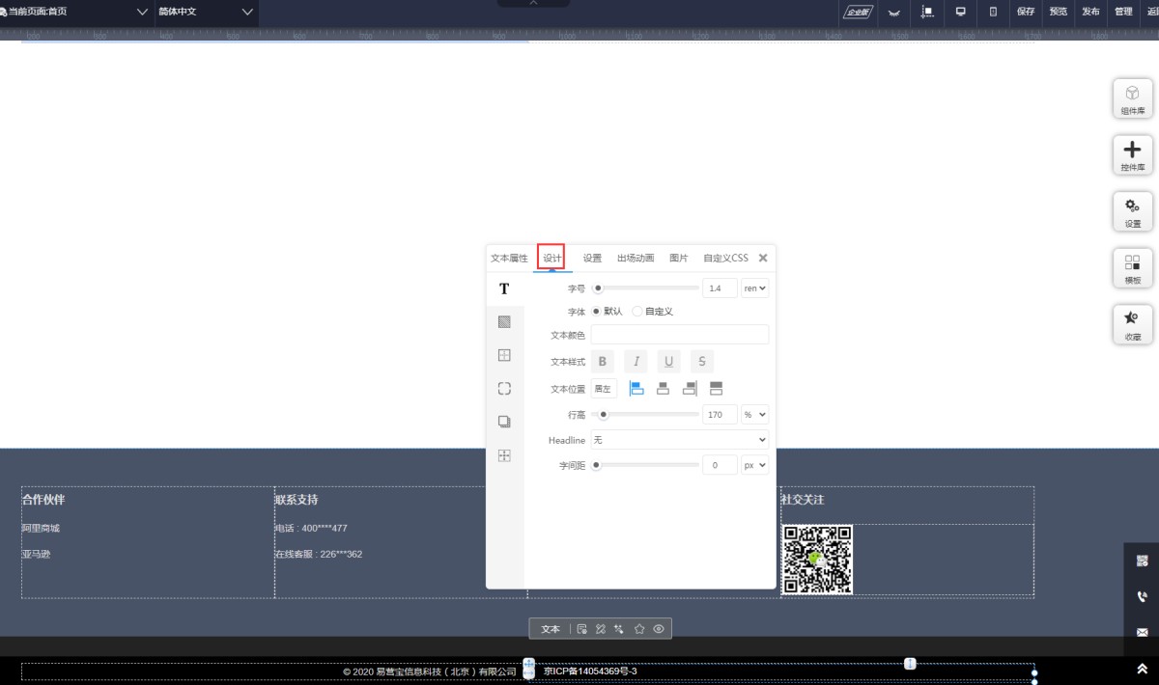Click the 字号 font size slider
The image size is (1159, 685).
(x=645, y=288)
